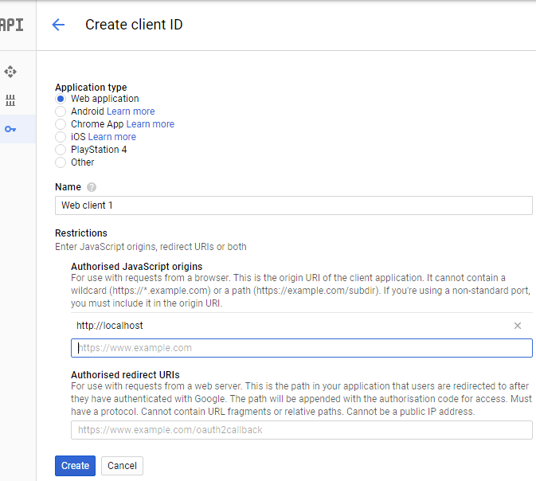Open the Chrome App Learn more link
The width and height of the screenshot is (536, 481).
click(x=151, y=124)
